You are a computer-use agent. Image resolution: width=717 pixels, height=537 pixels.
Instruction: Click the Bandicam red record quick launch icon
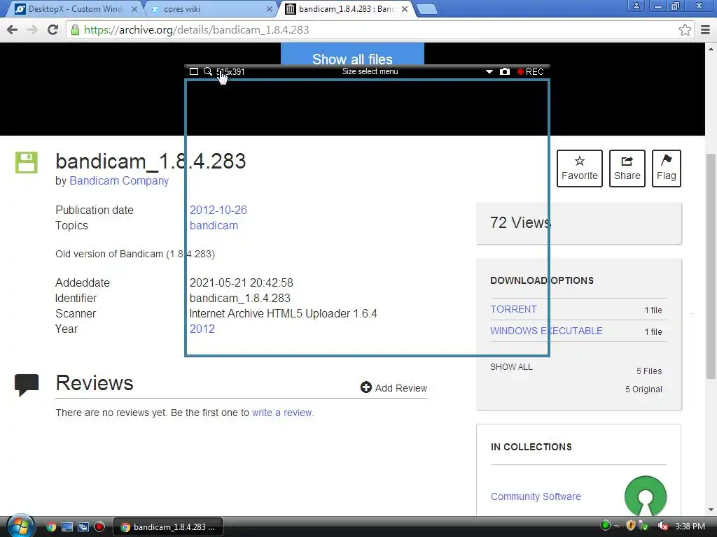pyautogui.click(x=99, y=527)
